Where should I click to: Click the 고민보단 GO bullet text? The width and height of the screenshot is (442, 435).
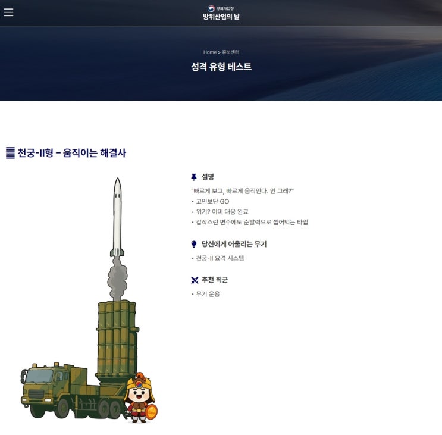pyautogui.click(x=212, y=202)
